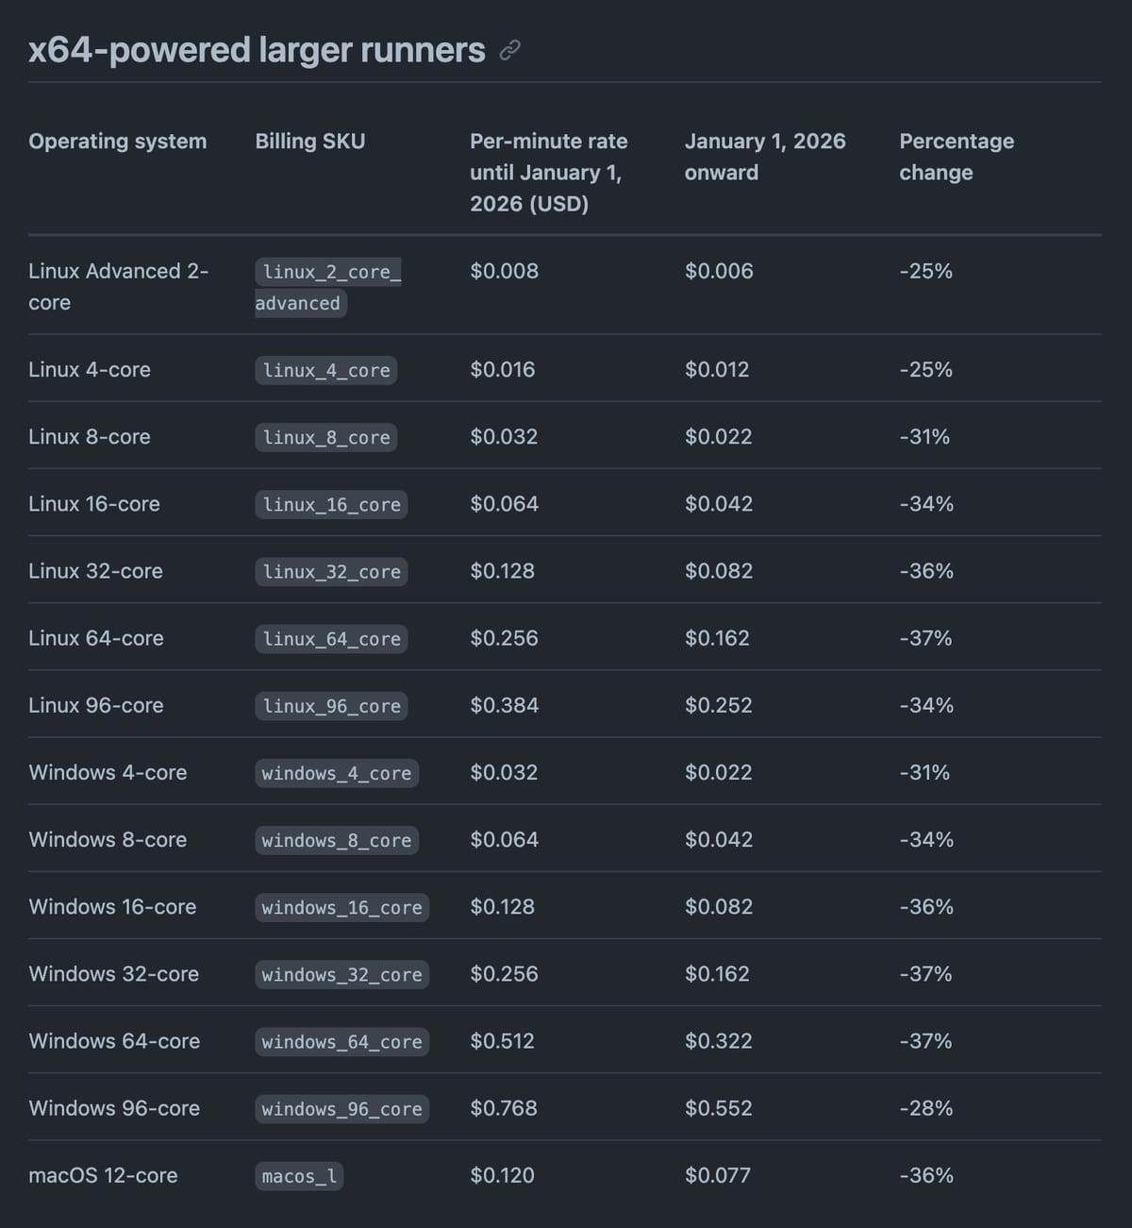Click the Billing SKU column header

[x=309, y=142]
